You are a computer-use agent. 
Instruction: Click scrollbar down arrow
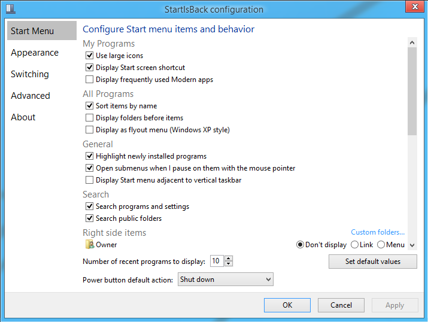pyautogui.click(x=412, y=245)
